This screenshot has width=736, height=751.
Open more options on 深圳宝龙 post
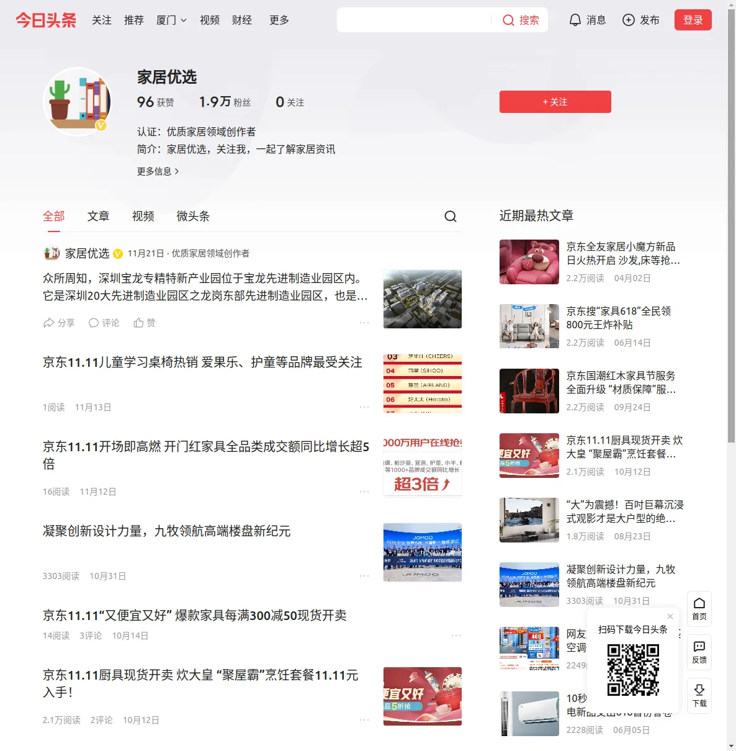(364, 323)
